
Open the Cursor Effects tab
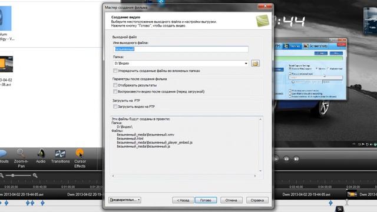point(80,158)
